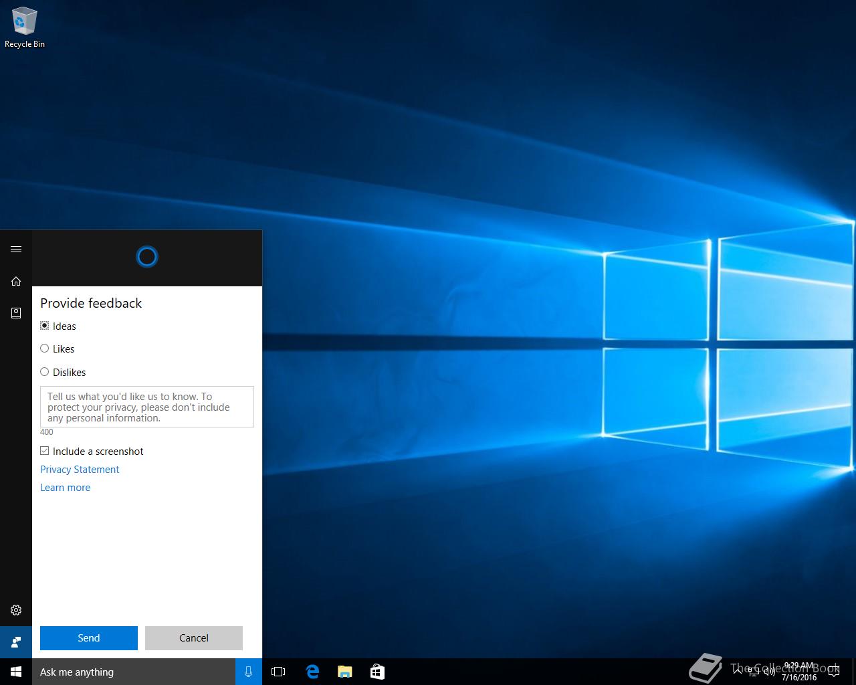Open Cortana Settings gear
The image size is (856, 685).
[x=16, y=610]
